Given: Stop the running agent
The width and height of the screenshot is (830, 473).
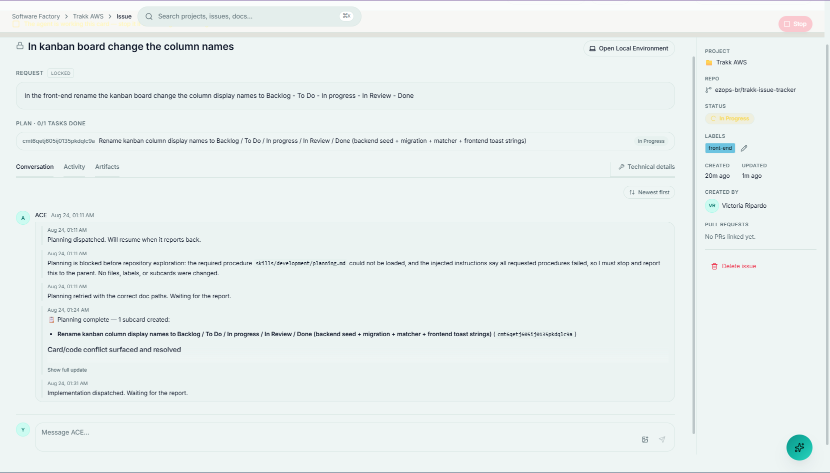Looking at the screenshot, I should [x=795, y=24].
